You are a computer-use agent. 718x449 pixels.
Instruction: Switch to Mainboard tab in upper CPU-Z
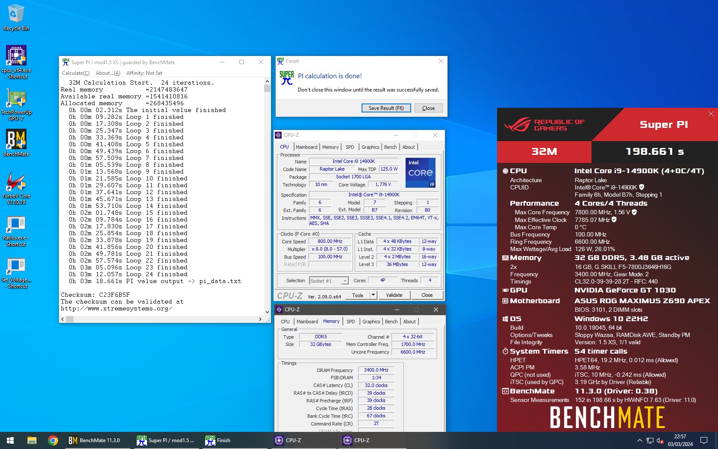pyautogui.click(x=306, y=147)
